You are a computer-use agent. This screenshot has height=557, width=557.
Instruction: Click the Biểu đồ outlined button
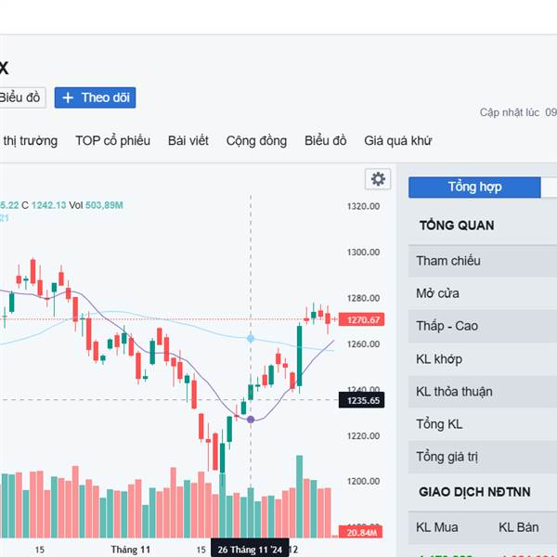click(x=19, y=97)
